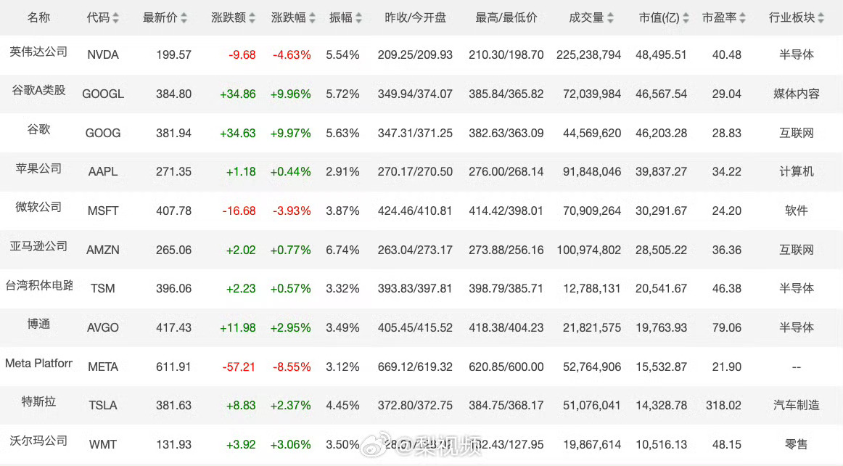Open the 英伟达公司 stock row
Screen dimensions: 843x466
click(x=421, y=55)
